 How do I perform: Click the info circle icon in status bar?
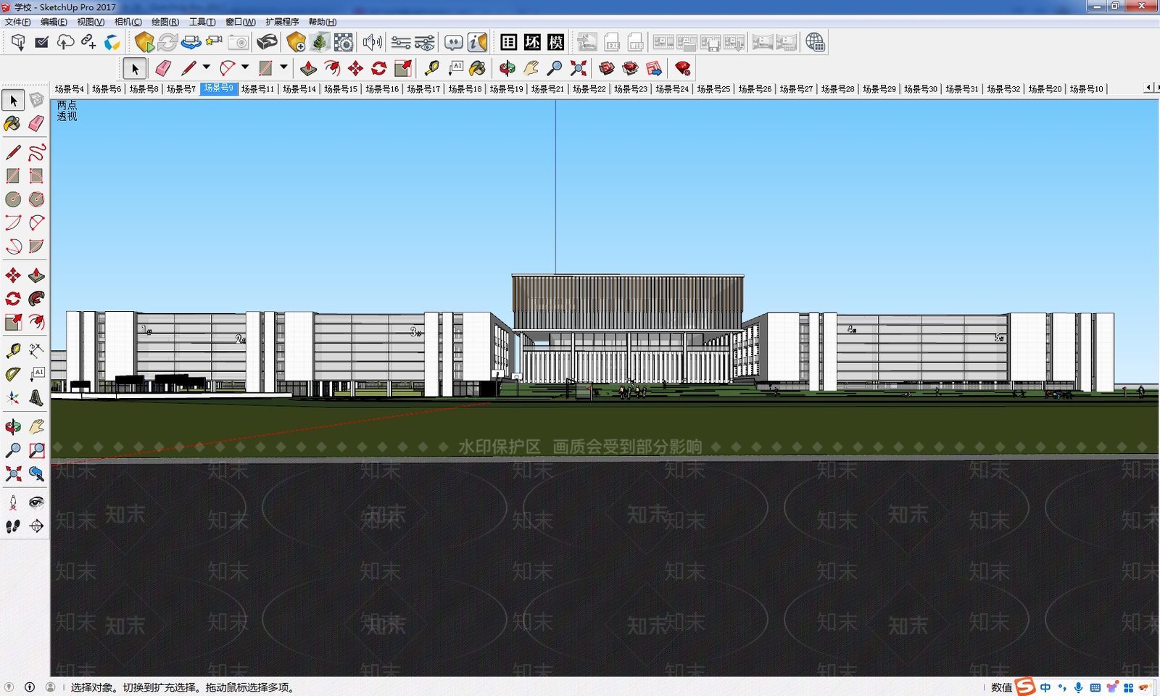pos(30,687)
